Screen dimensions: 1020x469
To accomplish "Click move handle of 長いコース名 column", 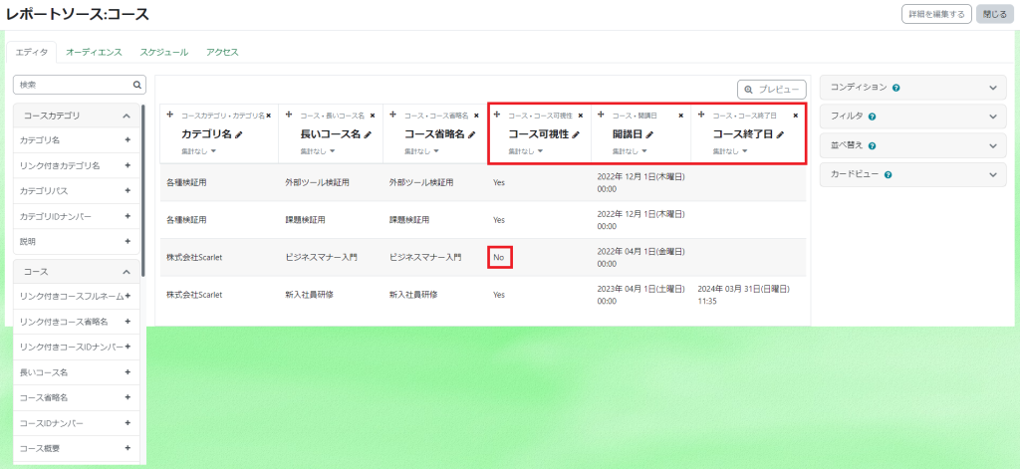I will [x=289, y=115].
